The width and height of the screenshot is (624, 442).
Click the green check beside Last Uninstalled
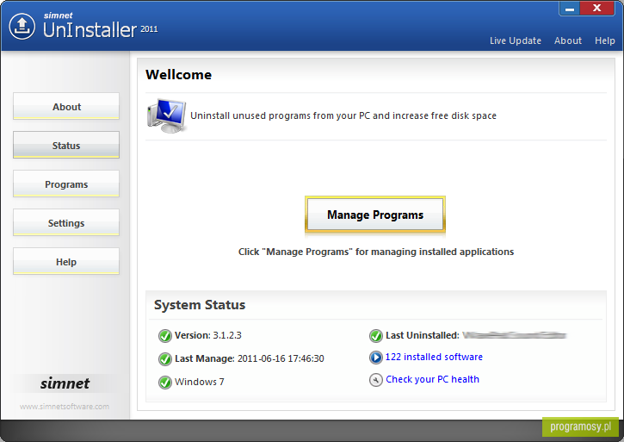[375, 336]
